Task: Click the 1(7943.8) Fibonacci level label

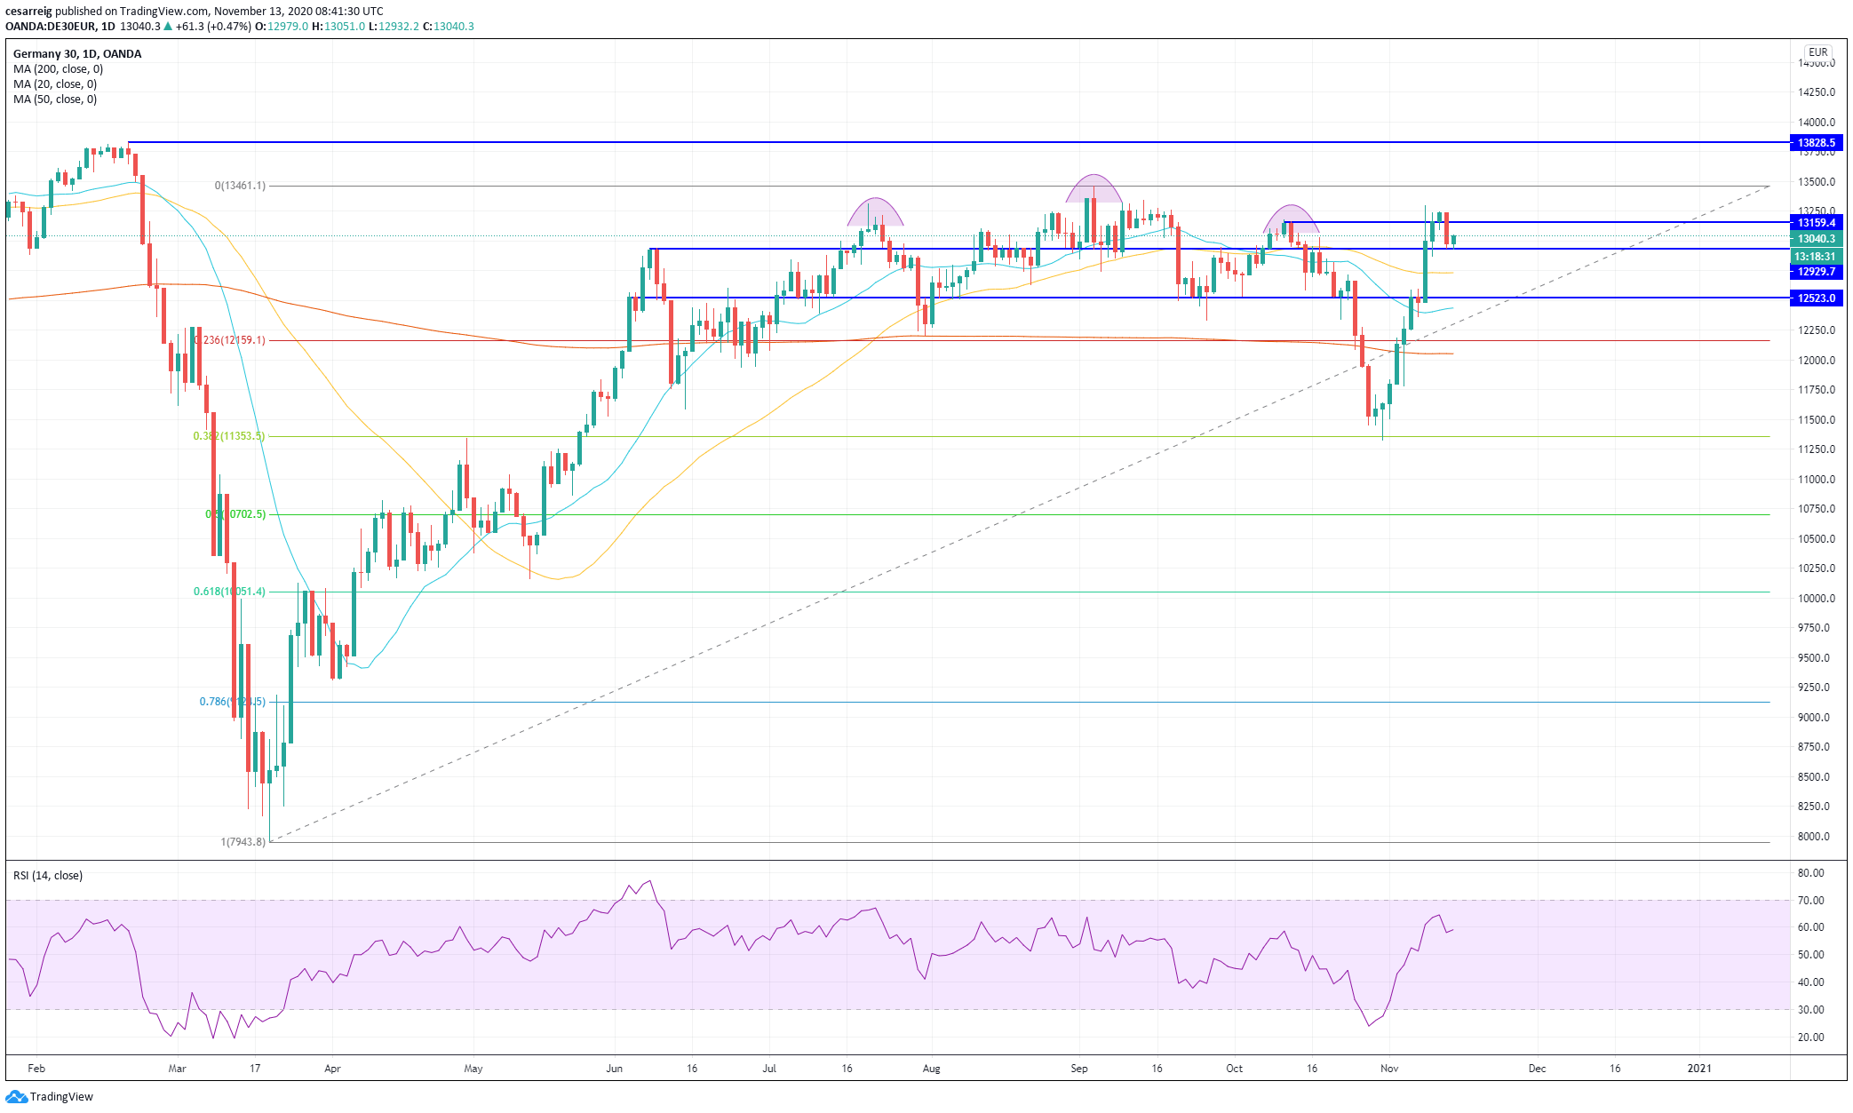Action: pos(243,842)
